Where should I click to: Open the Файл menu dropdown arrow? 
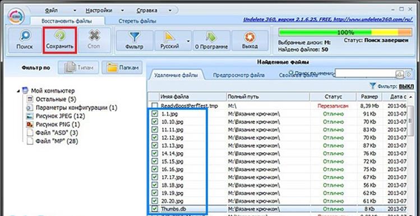coord(75,11)
